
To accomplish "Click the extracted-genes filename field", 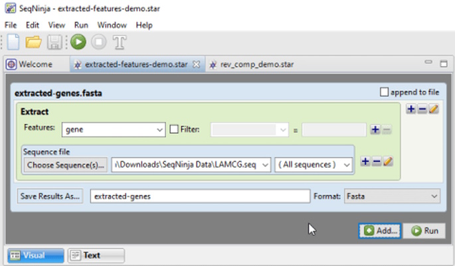I will click(x=200, y=196).
